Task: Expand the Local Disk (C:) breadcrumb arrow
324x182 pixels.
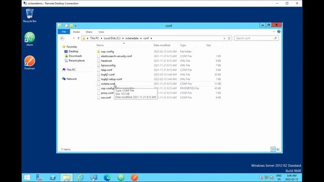Action: coord(123,38)
